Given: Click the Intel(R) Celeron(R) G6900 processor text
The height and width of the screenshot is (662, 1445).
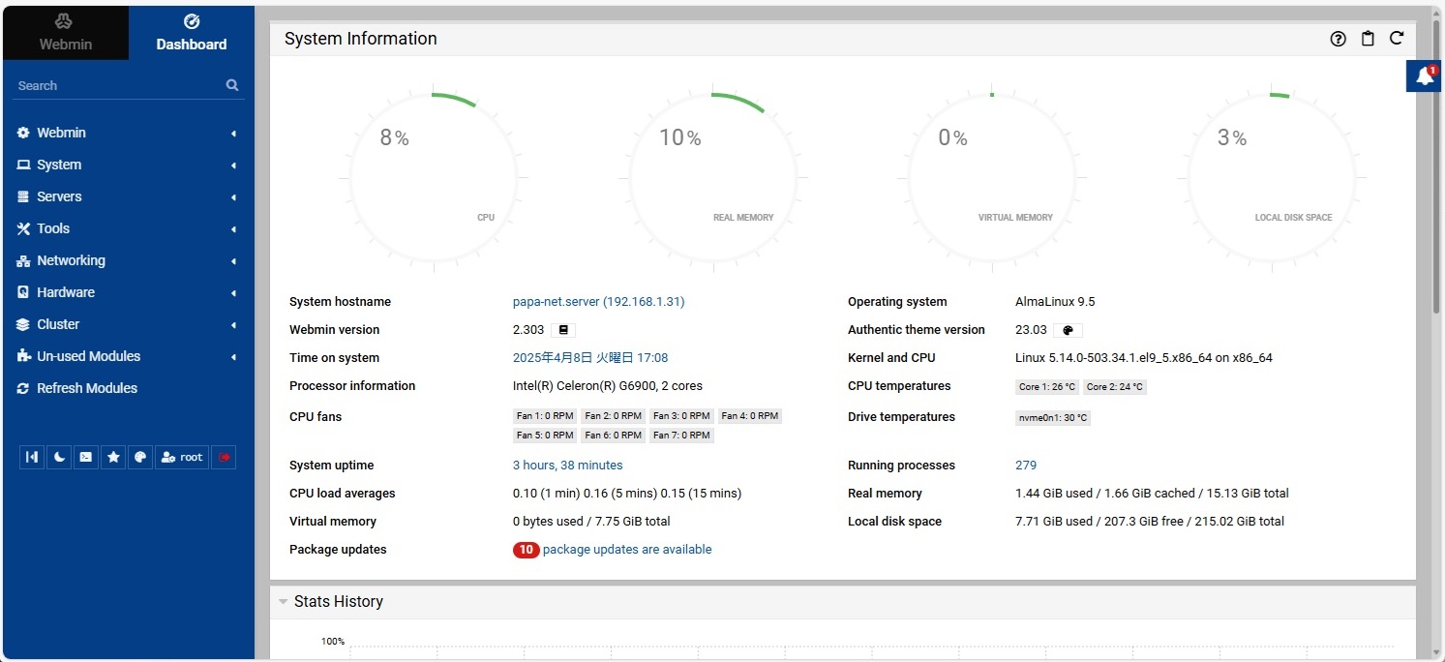Looking at the screenshot, I should point(608,386).
